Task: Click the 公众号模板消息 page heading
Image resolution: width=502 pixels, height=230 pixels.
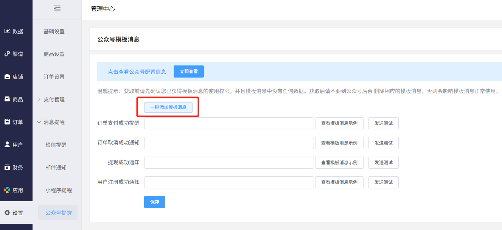Action: click(118, 39)
